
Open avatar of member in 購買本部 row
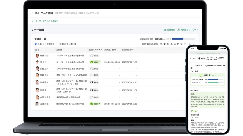[37, 68]
